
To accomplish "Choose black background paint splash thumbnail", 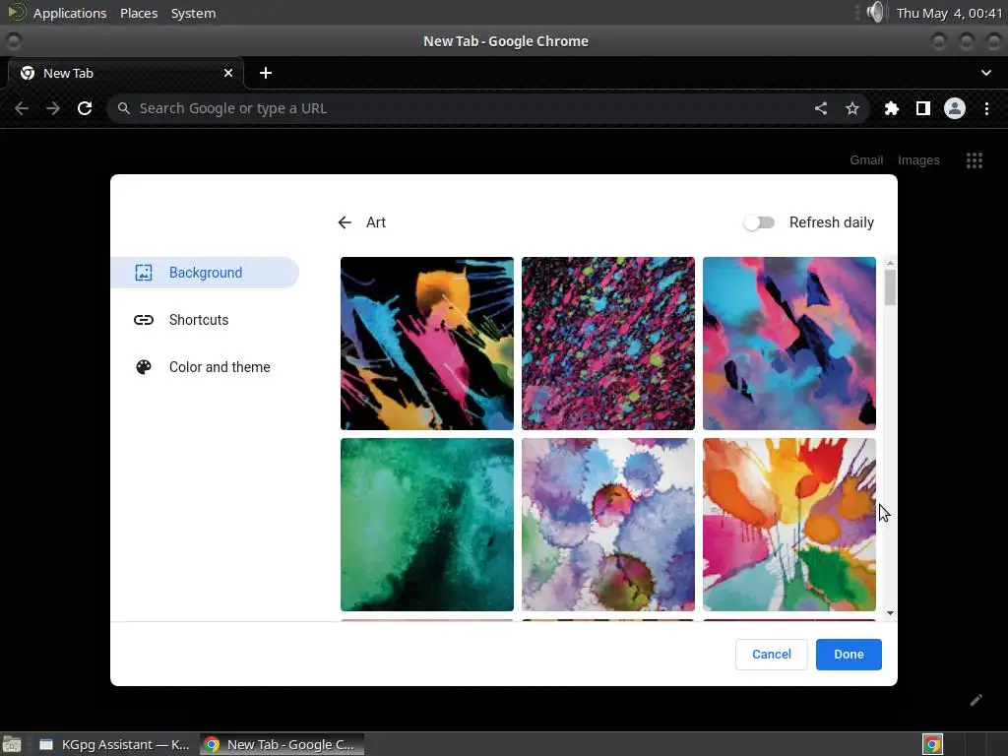I will tap(427, 344).
